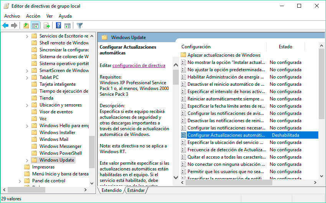Viewport: 326px width, 203px height.
Task: Click the Windows Mail folder icon
Action: [x=34, y=139]
